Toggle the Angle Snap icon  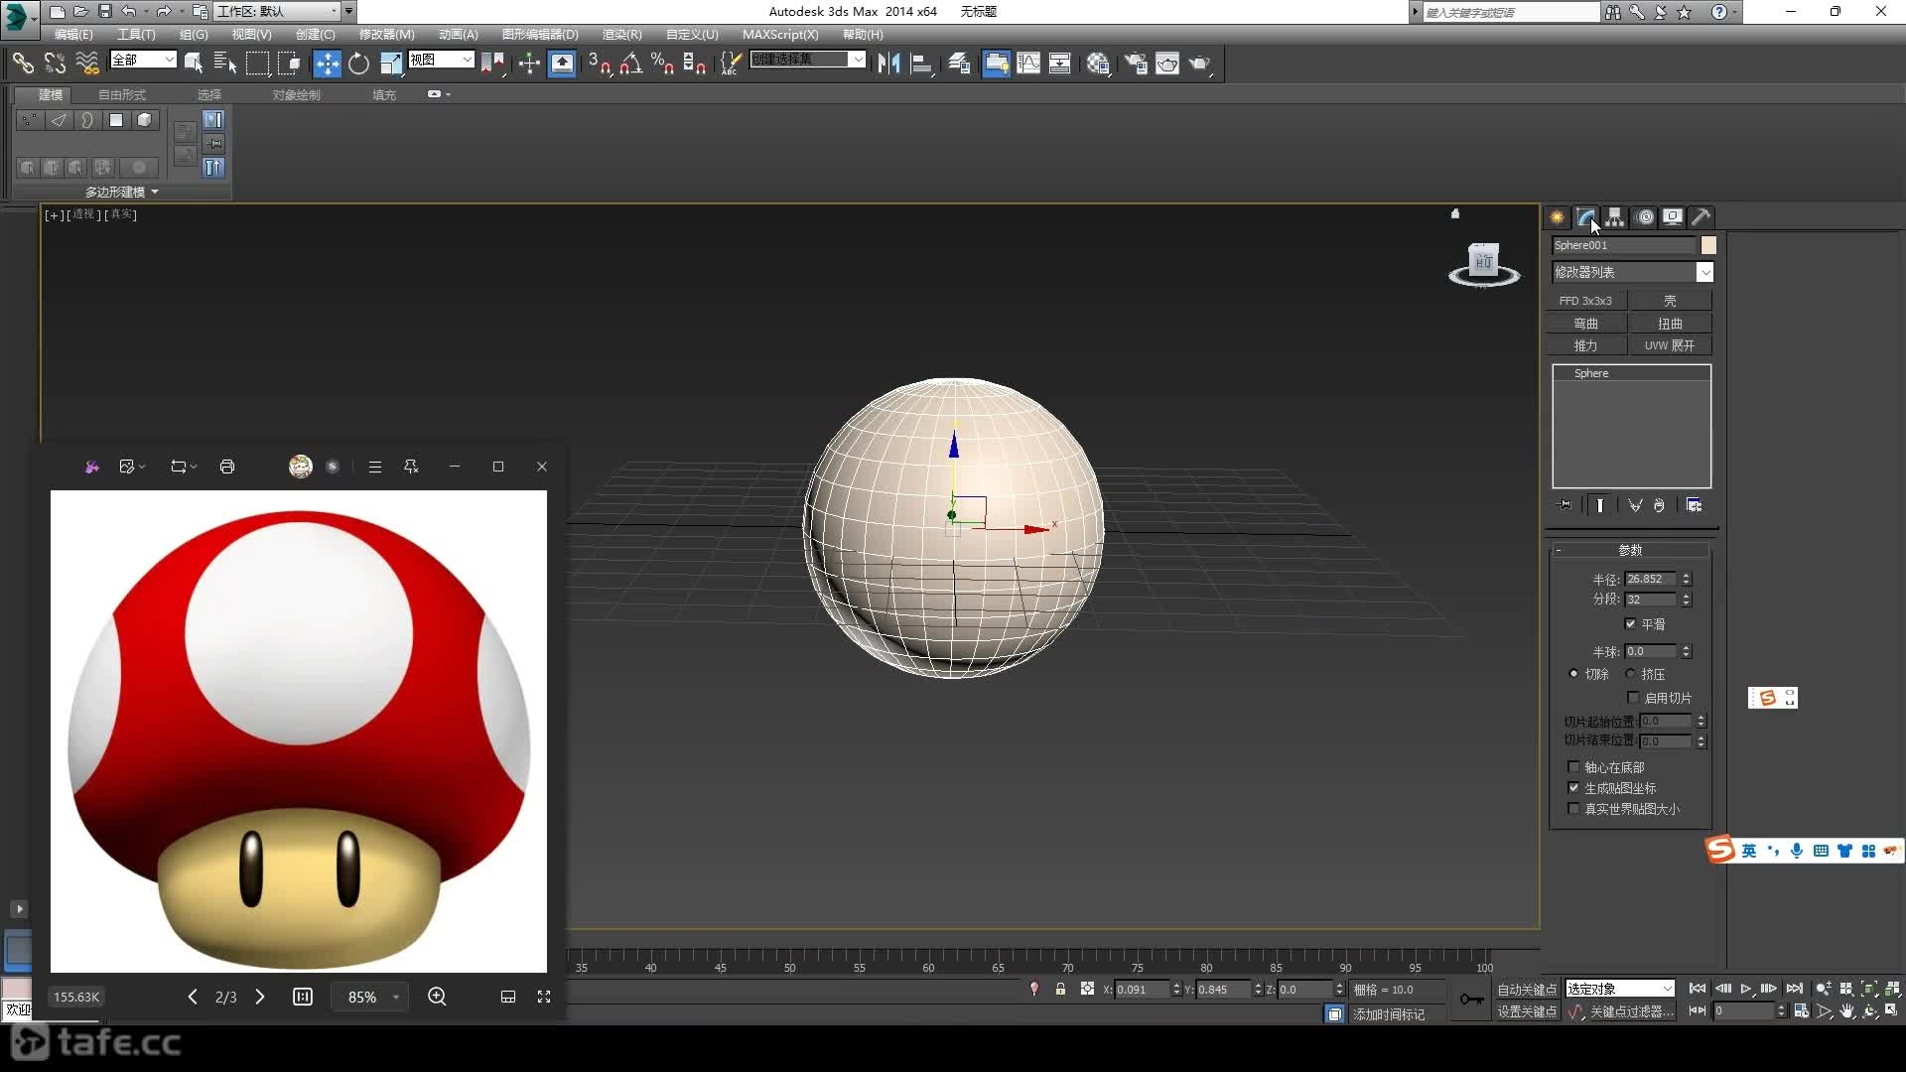(631, 64)
